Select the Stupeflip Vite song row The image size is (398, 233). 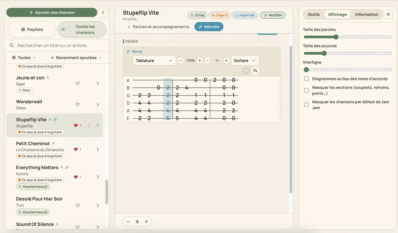pyautogui.click(x=54, y=125)
